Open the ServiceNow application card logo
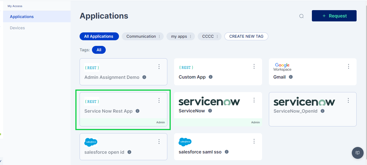The height and width of the screenshot is (165, 367). [209, 101]
